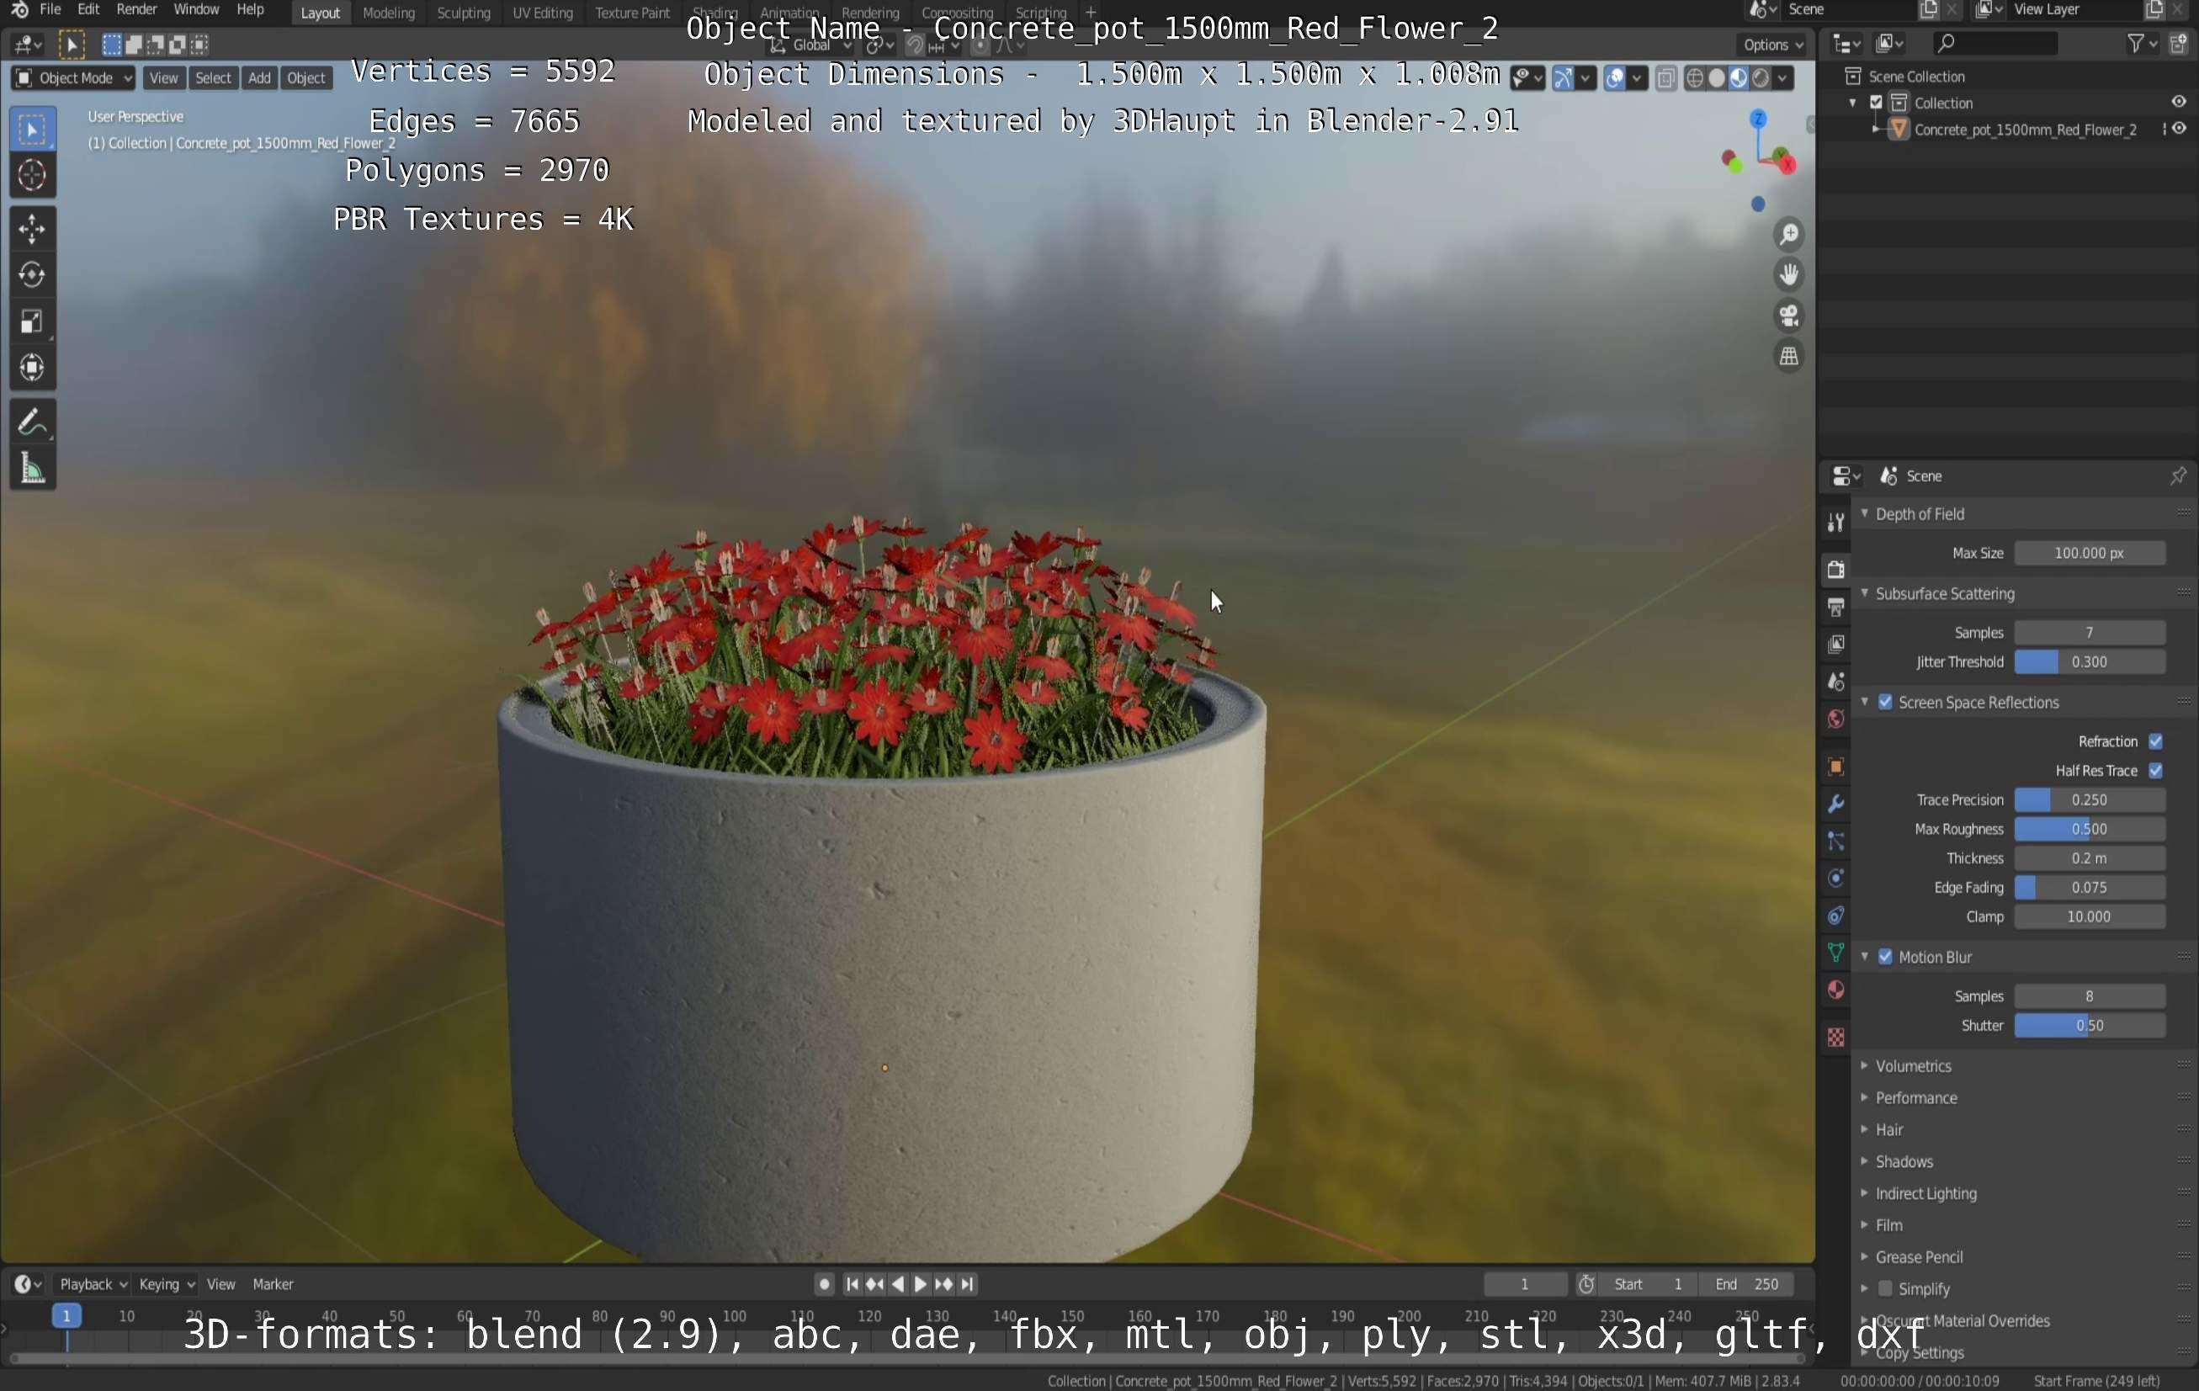The image size is (2199, 1391).
Task: Collapse the Depth of Field panel
Action: click(x=1918, y=514)
